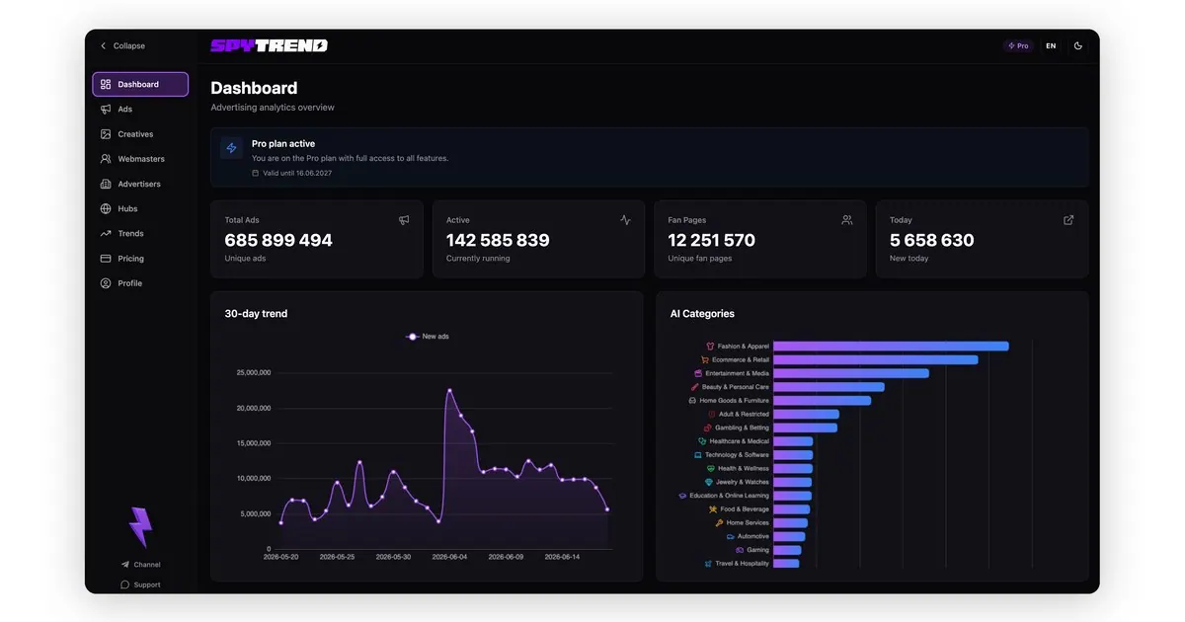Open the Creatives section

140,134
